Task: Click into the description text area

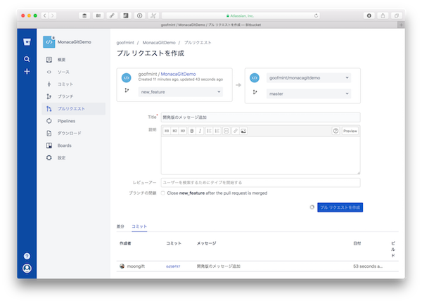Action: tap(260, 155)
